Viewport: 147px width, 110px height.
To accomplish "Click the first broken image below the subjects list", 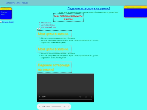I will [x=38, y=29].
